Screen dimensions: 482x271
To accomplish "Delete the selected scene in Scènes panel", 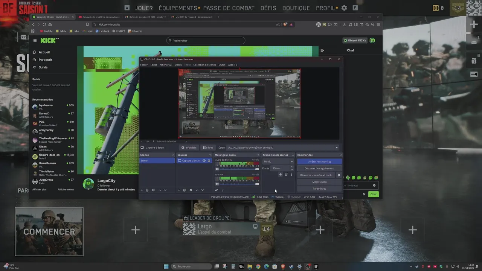I will tap(147, 190).
